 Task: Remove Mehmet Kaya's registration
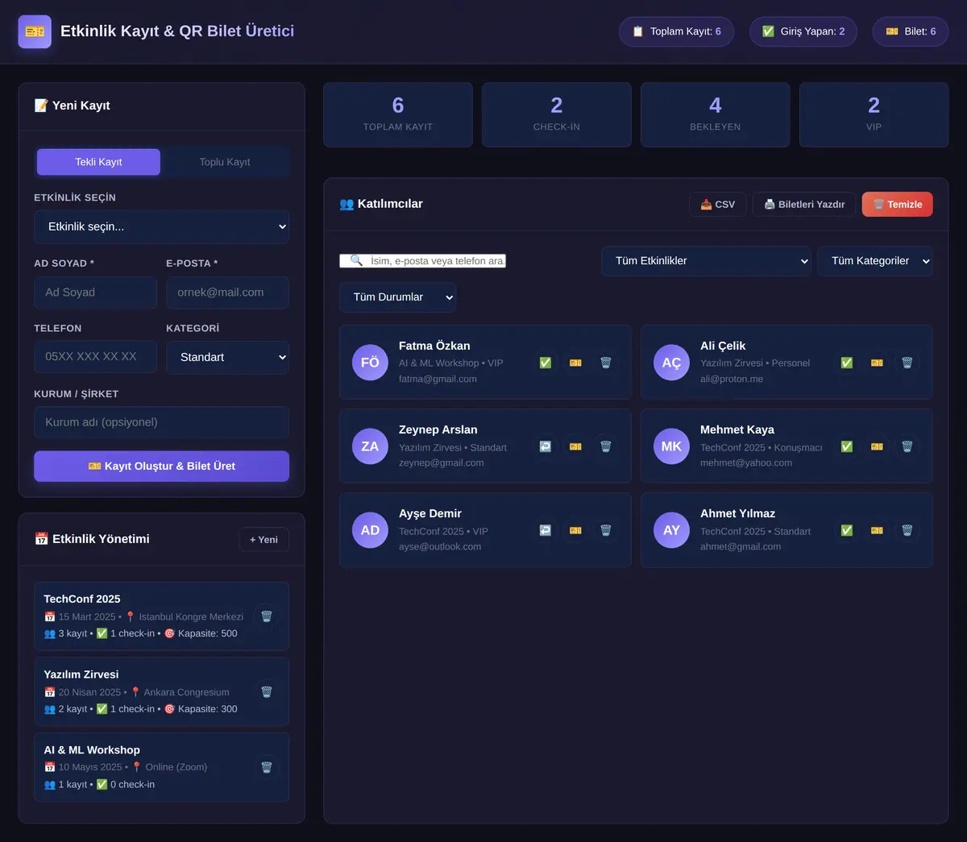tap(907, 446)
